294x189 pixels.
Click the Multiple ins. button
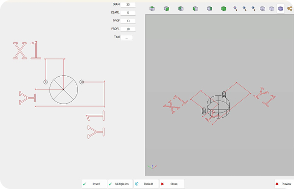120,184
